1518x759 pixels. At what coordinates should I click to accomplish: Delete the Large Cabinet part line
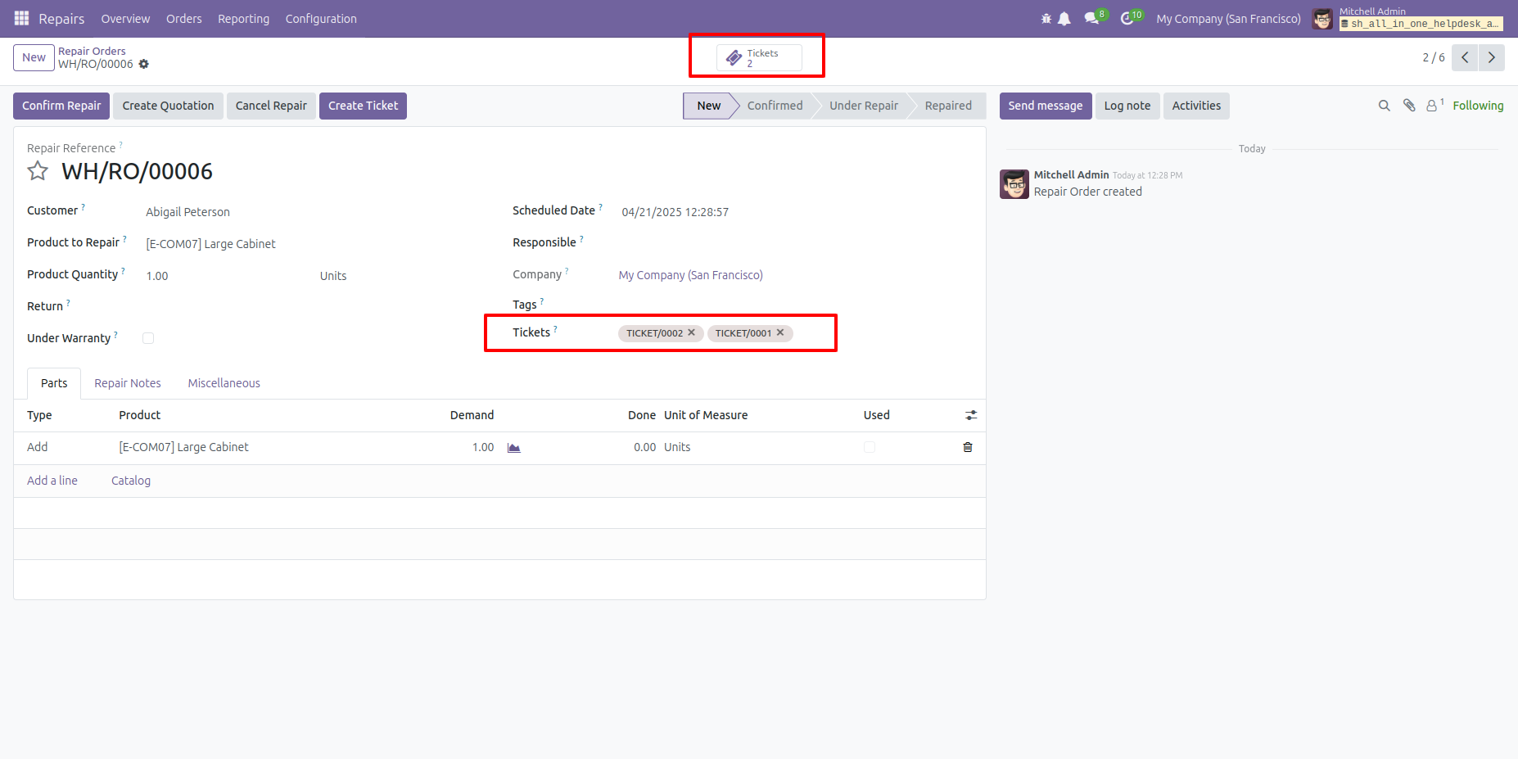(x=968, y=447)
